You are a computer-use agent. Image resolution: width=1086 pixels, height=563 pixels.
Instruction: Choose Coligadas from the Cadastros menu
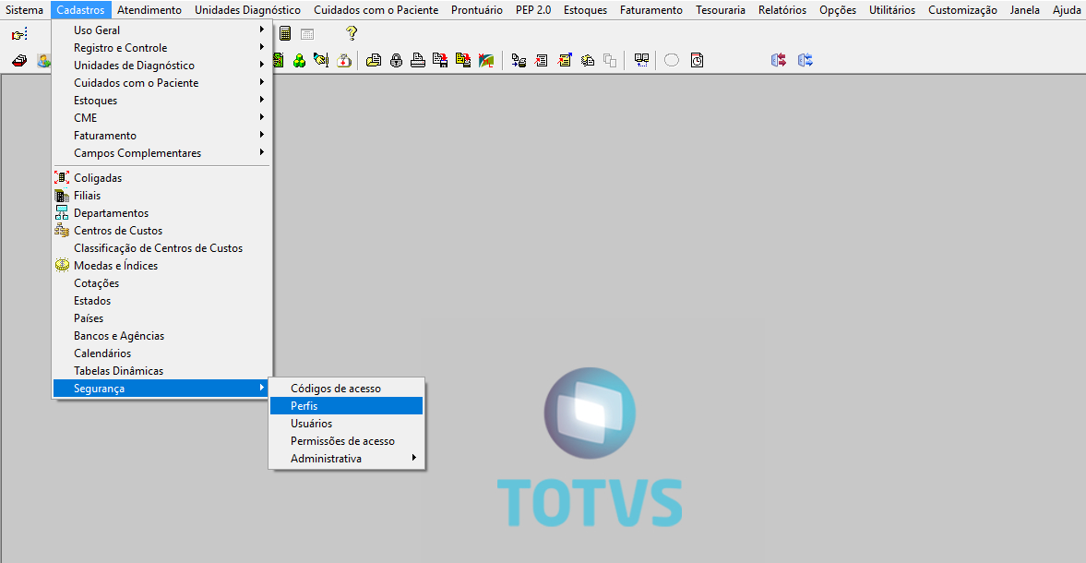point(161,178)
